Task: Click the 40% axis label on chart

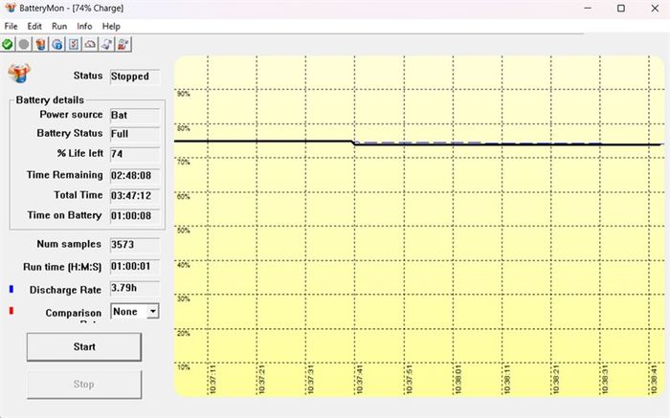Action: tap(184, 265)
